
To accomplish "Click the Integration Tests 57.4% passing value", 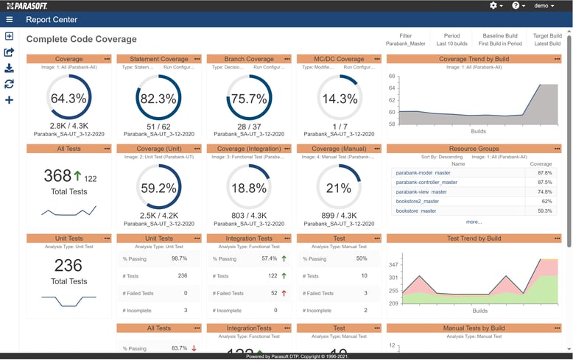I will (x=269, y=258).
